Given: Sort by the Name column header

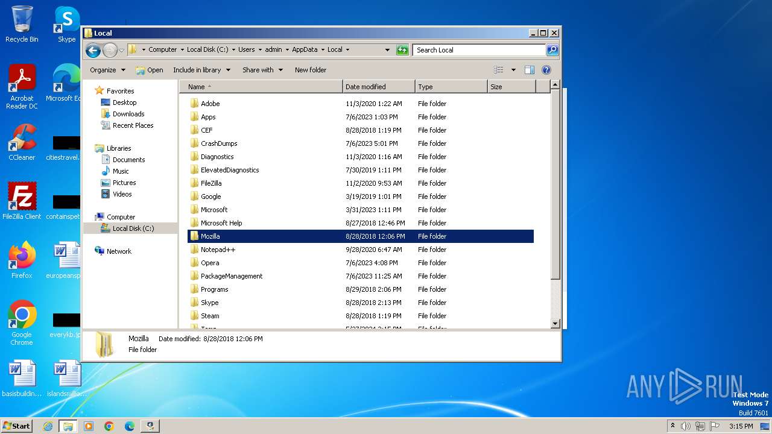Looking at the screenshot, I should (x=261, y=87).
